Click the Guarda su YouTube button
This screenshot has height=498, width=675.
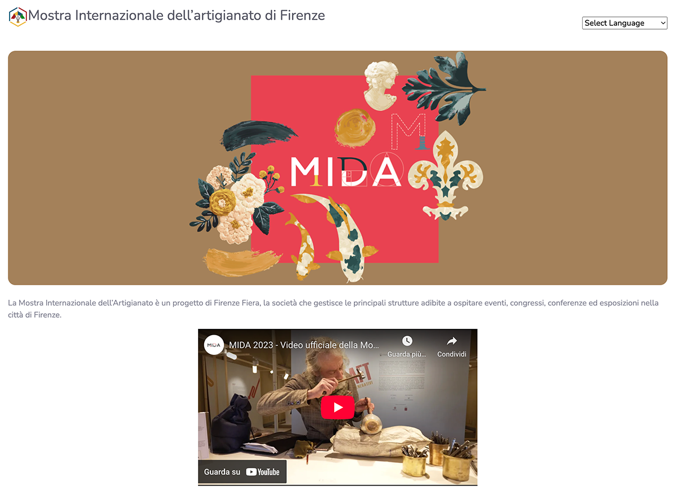[242, 472]
